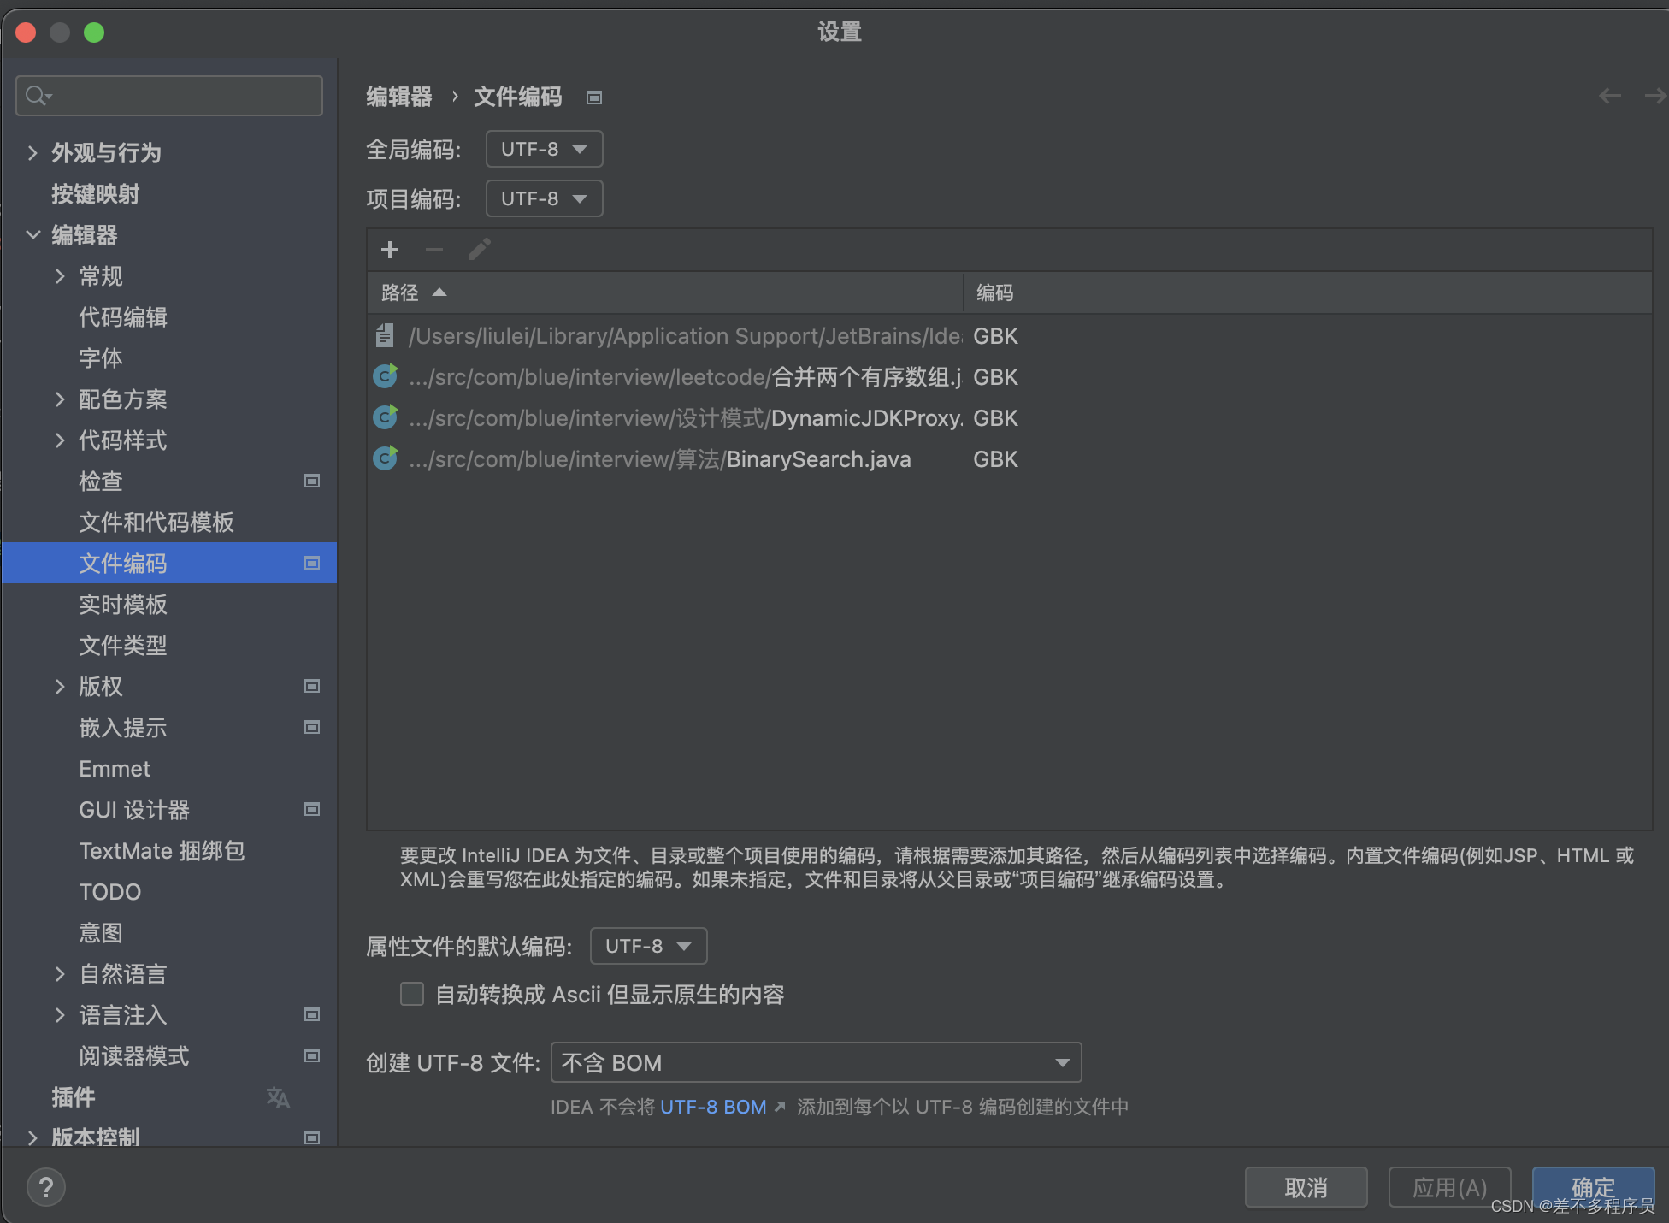Click the sort arrow in 路径 header

(x=439, y=292)
